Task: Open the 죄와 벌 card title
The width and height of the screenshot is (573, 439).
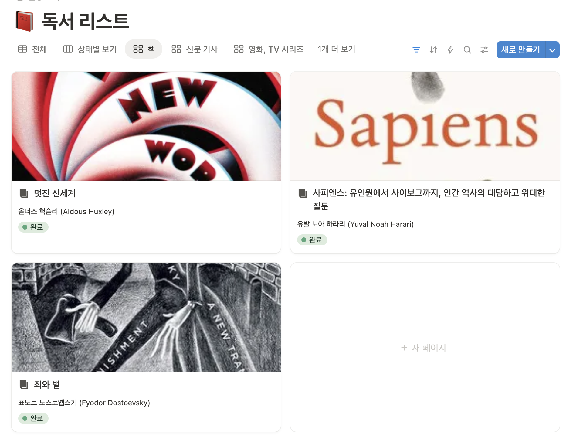Action: tap(47, 385)
